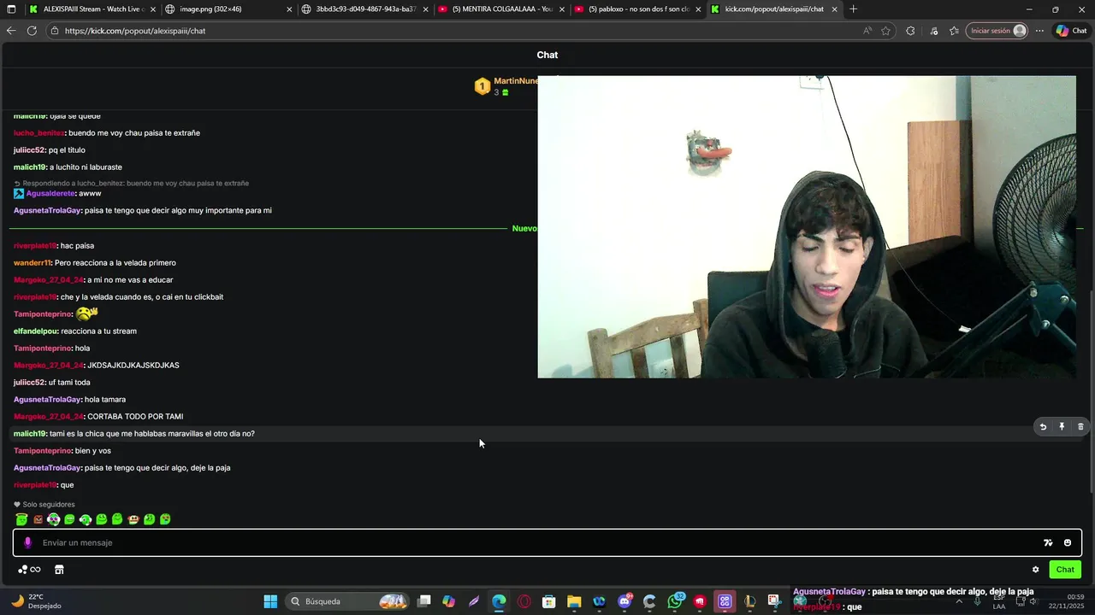Click the browser address bar URL
Screen dimensions: 1095x615
tap(135, 31)
